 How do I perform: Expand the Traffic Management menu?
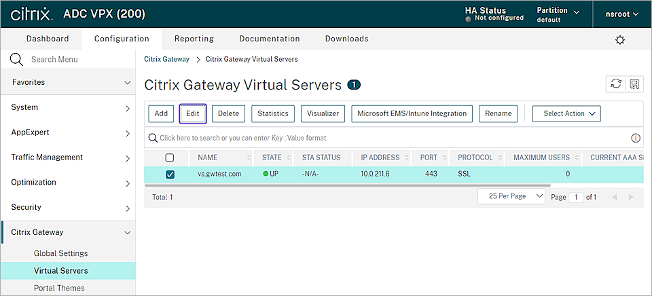point(68,158)
